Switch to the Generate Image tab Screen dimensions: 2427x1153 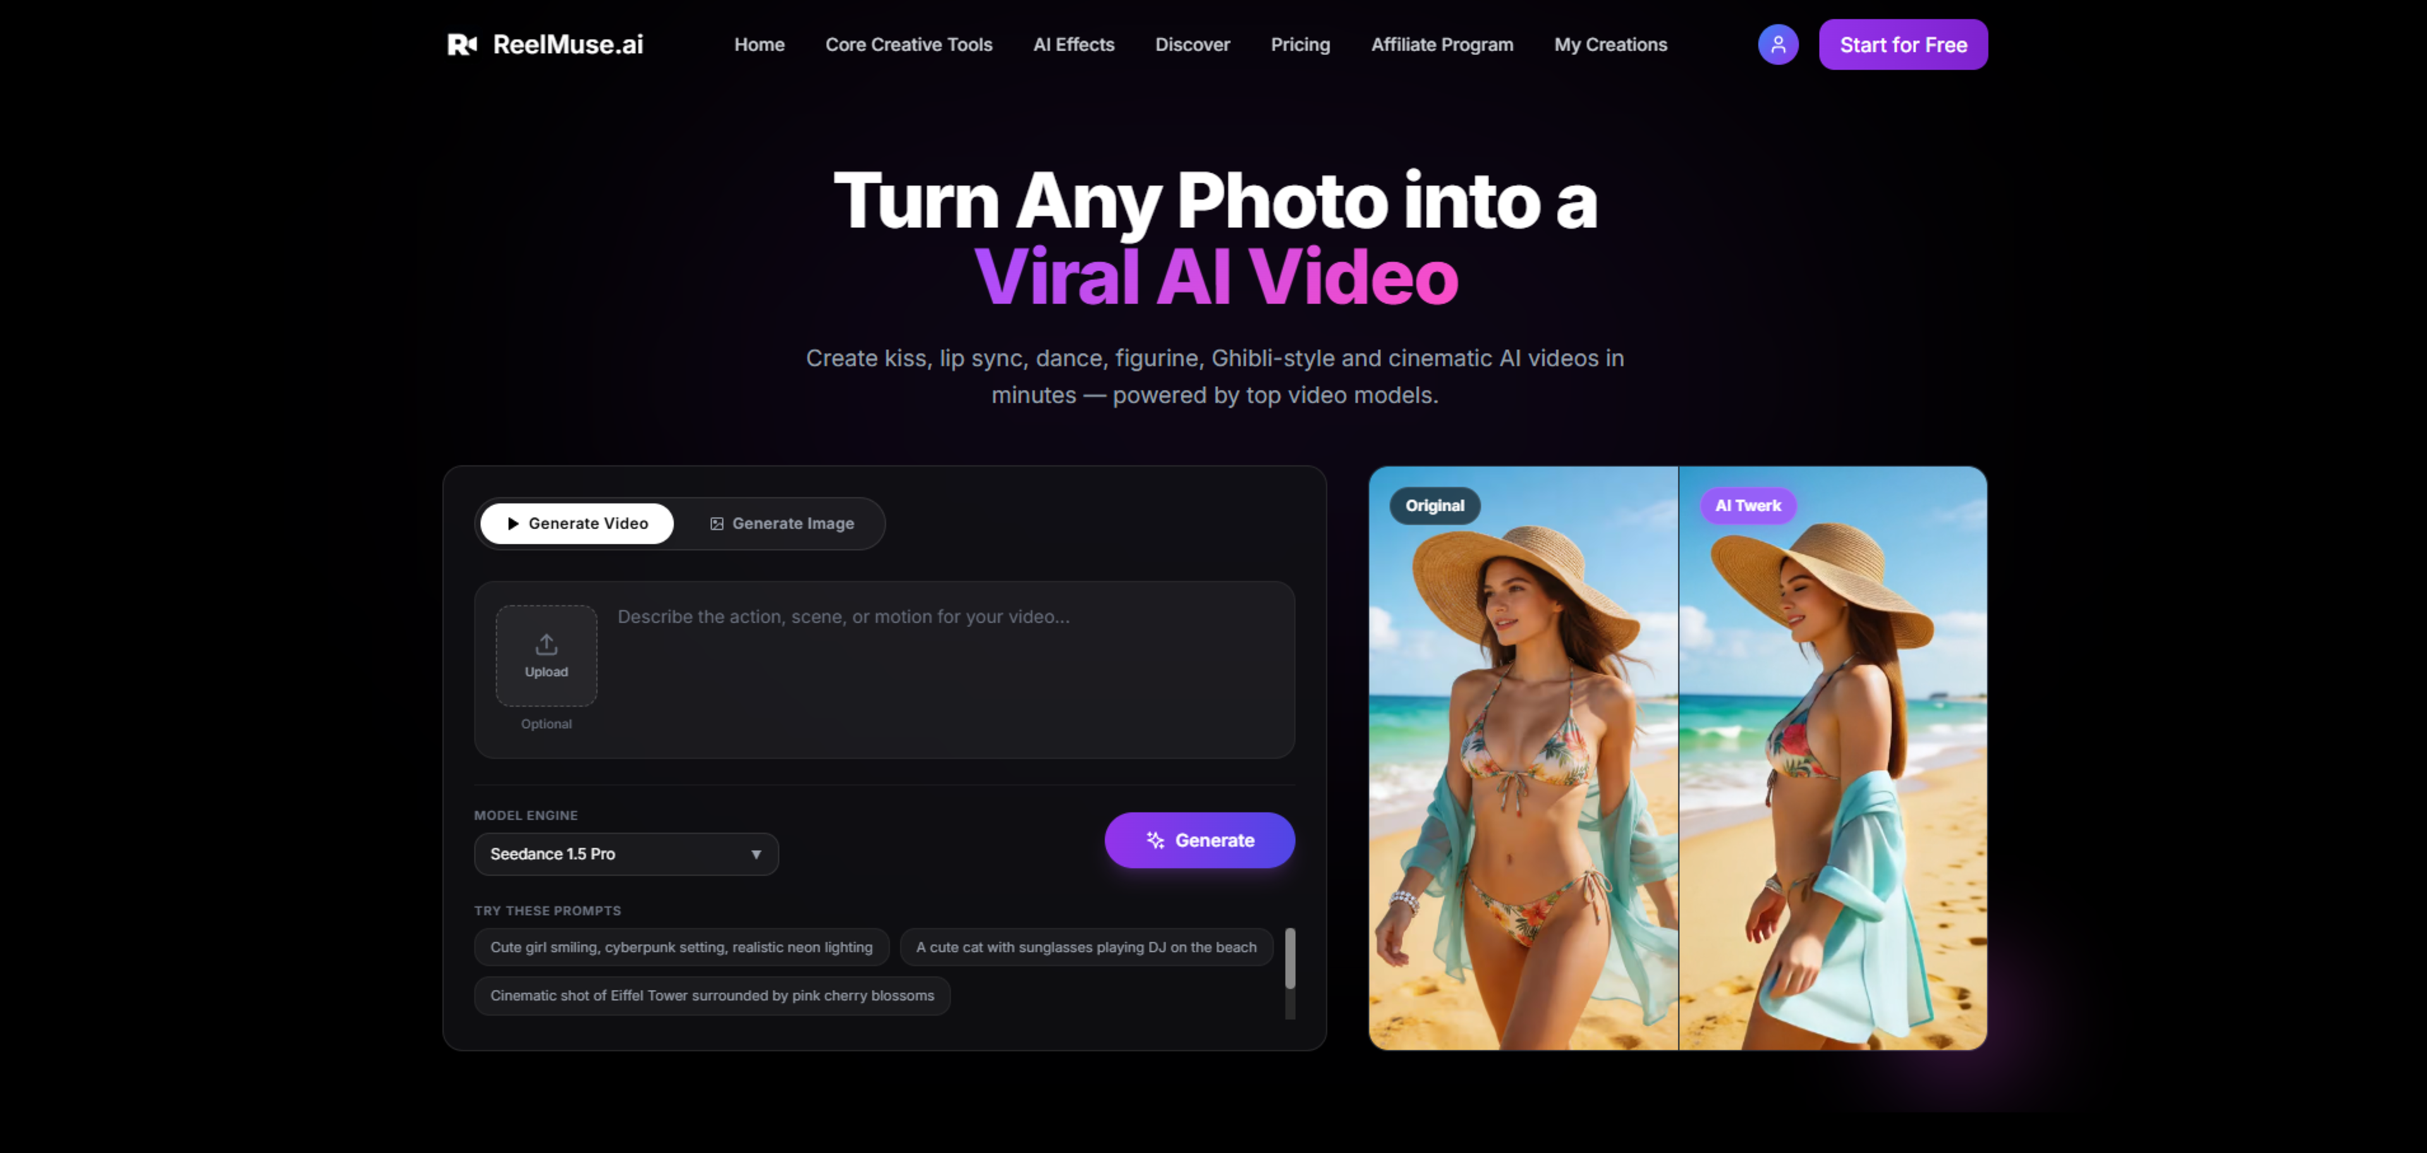pyautogui.click(x=782, y=524)
